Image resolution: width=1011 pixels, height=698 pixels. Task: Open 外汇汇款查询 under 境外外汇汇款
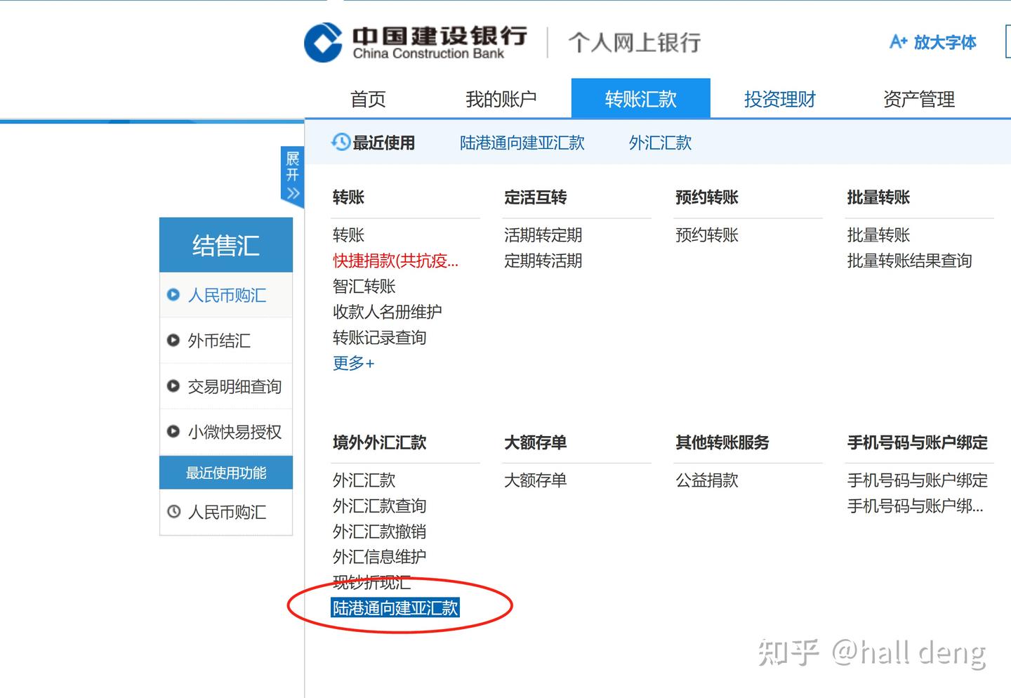tap(379, 506)
